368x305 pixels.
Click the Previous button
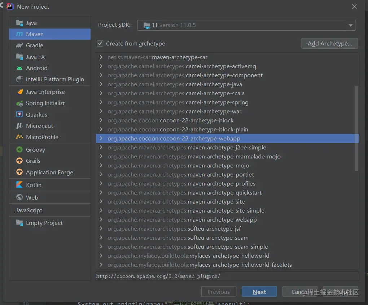tap(219, 292)
